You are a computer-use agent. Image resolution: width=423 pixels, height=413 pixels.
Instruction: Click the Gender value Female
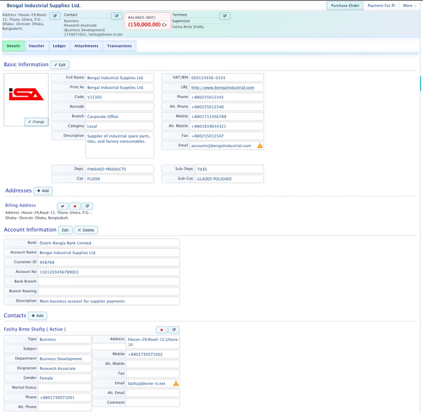[65, 378]
